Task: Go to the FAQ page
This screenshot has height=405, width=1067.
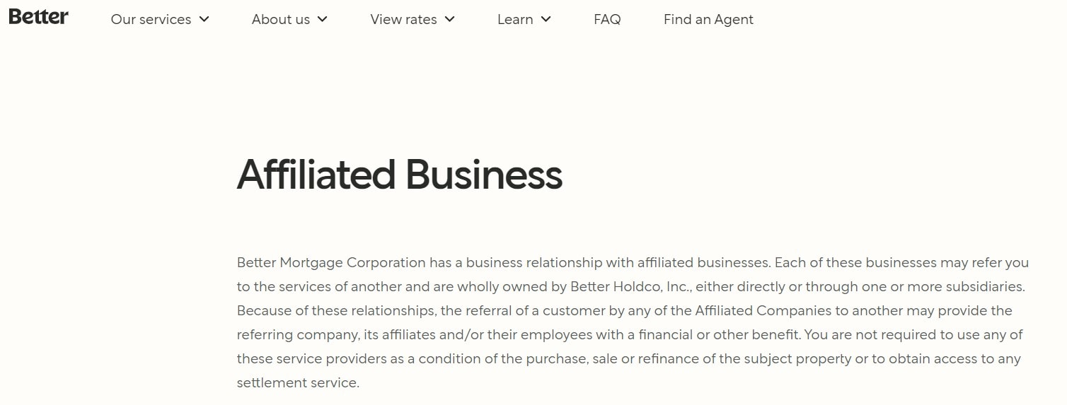Action: (607, 20)
